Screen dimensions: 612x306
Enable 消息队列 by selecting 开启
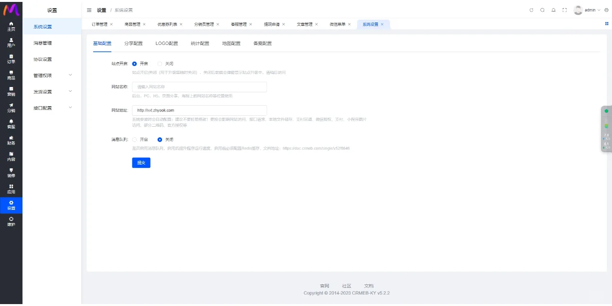pos(135,140)
